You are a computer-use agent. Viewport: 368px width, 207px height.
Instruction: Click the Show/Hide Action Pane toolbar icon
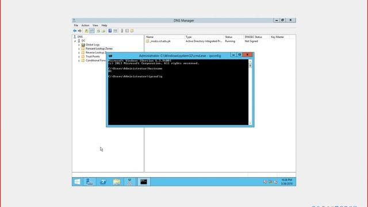(x=115, y=30)
